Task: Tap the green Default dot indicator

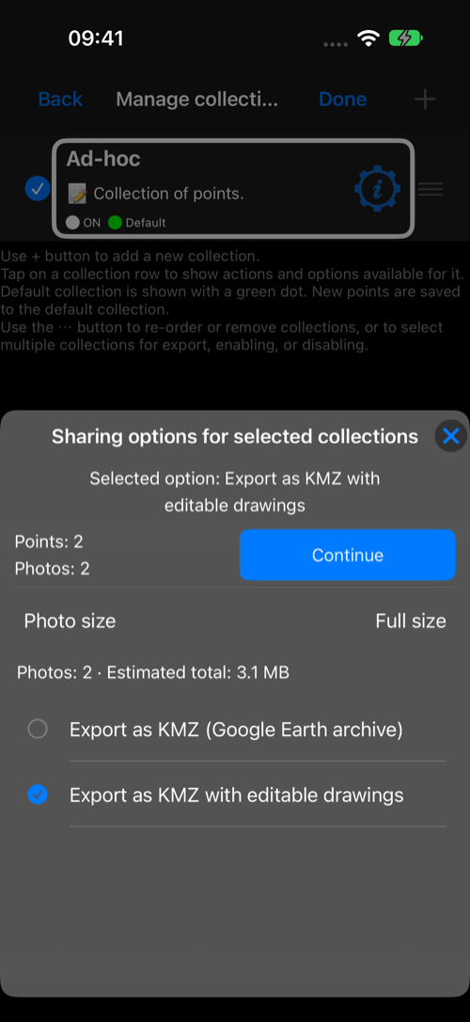Action: tap(115, 222)
